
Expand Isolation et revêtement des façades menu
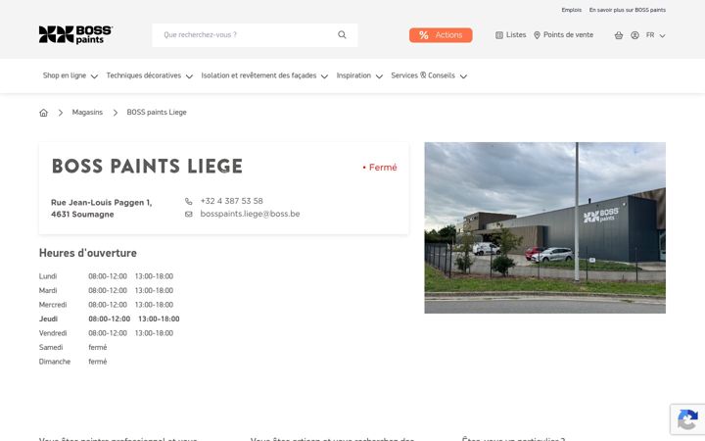point(264,75)
